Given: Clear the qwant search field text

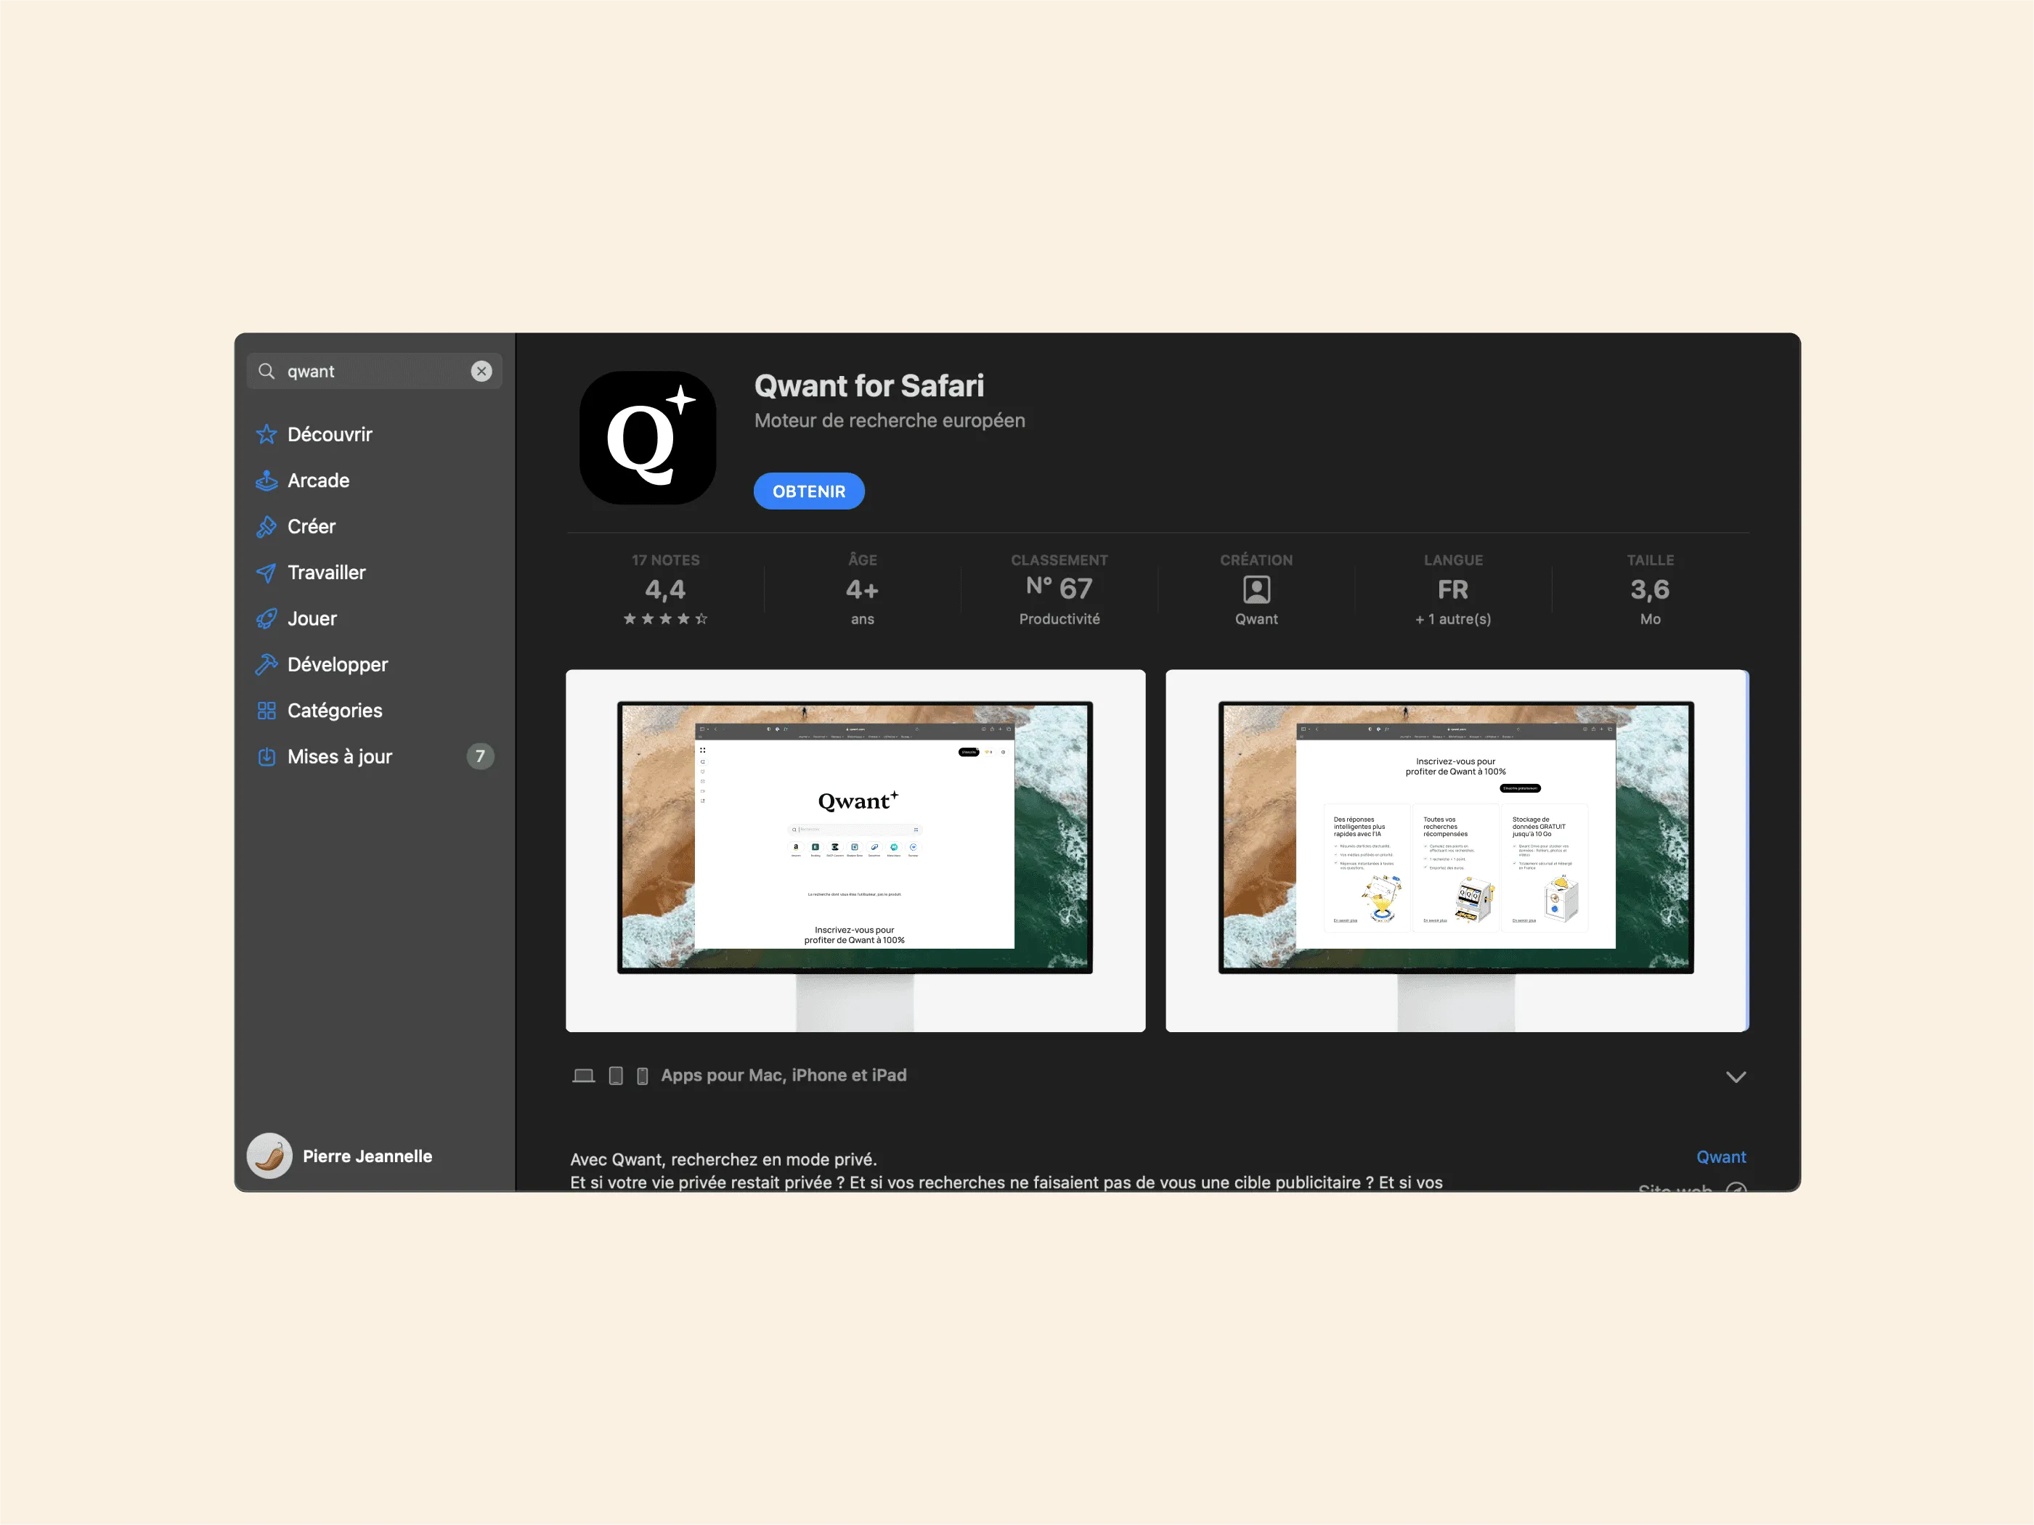Looking at the screenshot, I should pos(481,370).
